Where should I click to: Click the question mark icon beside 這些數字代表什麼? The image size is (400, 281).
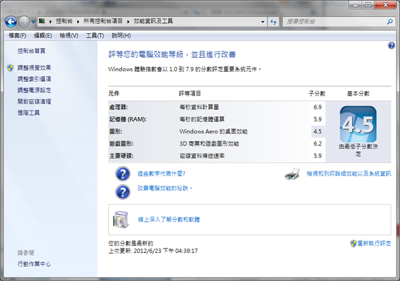click(x=122, y=174)
